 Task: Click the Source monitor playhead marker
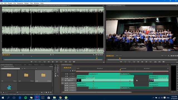coord(97,58)
